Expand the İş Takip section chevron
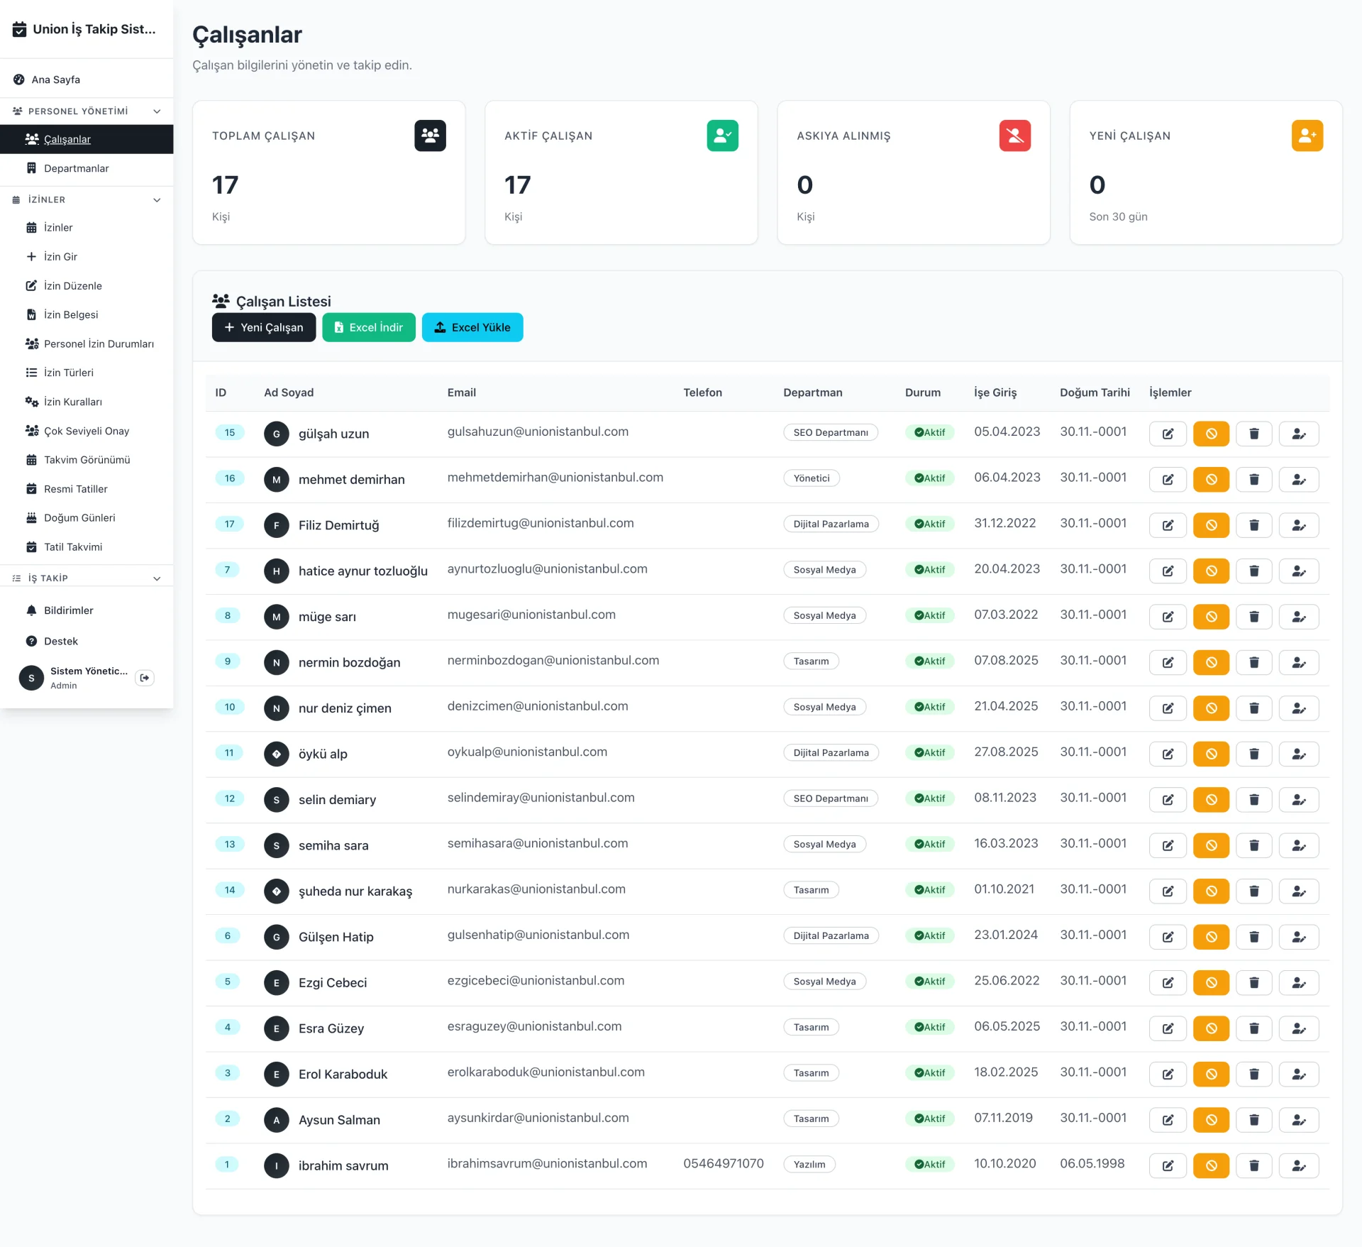 coord(157,578)
